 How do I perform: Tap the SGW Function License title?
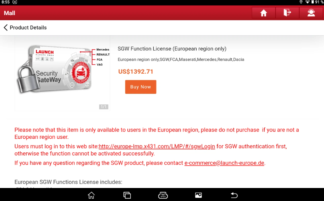point(172,49)
